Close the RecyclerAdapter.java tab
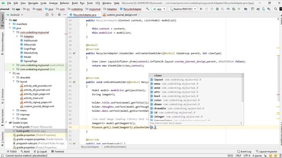This screenshot has width=282, height=158. click(99, 15)
